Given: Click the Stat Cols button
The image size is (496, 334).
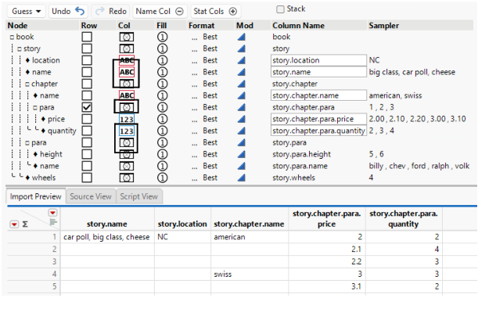Looking at the screenshot, I should 215,12.
